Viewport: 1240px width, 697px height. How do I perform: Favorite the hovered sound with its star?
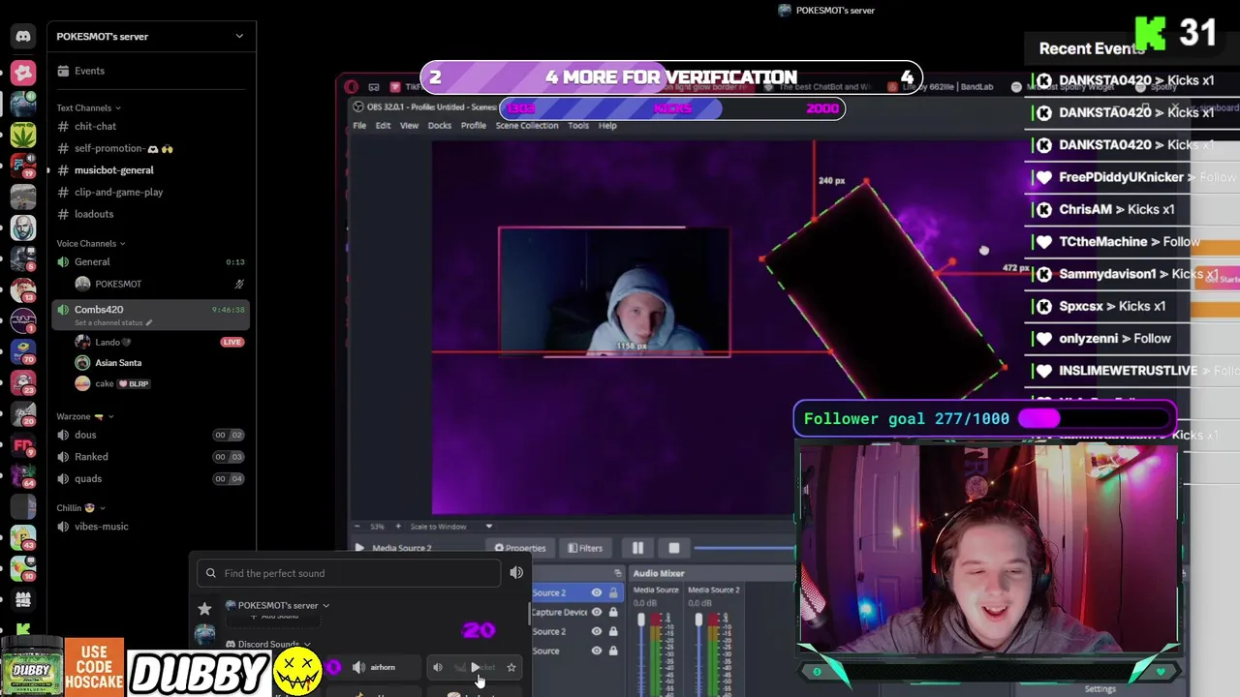pyautogui.click(x=511, y=667)
